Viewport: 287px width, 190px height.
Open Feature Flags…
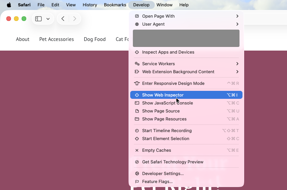click(186, 182)
